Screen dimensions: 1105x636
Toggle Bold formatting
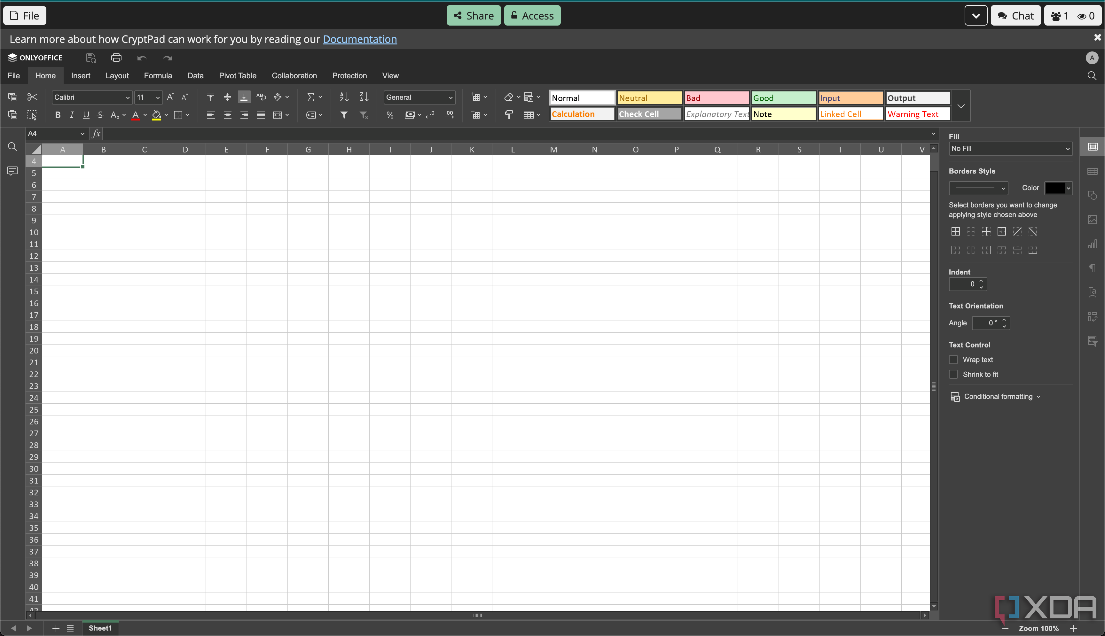(57, 115)
